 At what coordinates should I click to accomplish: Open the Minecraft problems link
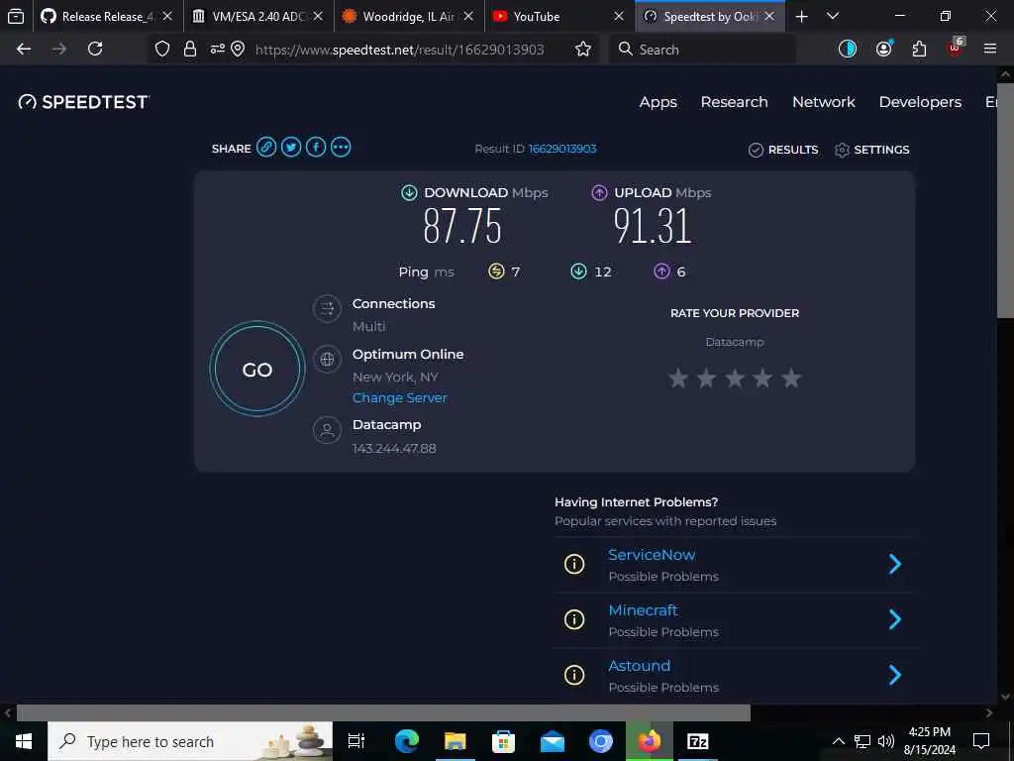643,610
